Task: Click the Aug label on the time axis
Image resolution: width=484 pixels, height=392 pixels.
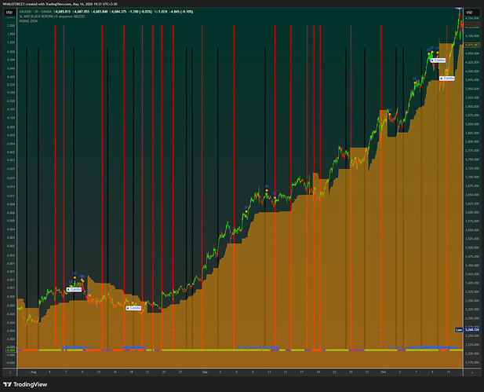Action: point(33,372)
